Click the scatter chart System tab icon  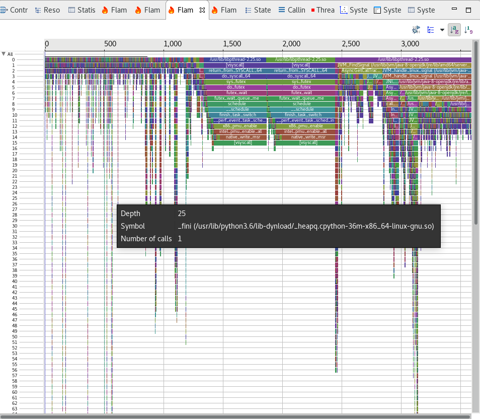(x=344, y=10)
